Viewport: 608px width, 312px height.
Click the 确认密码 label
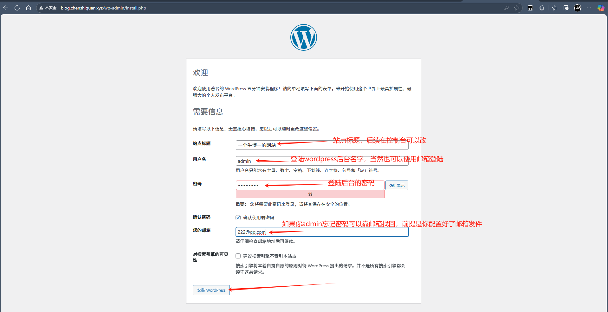(202, 217)
